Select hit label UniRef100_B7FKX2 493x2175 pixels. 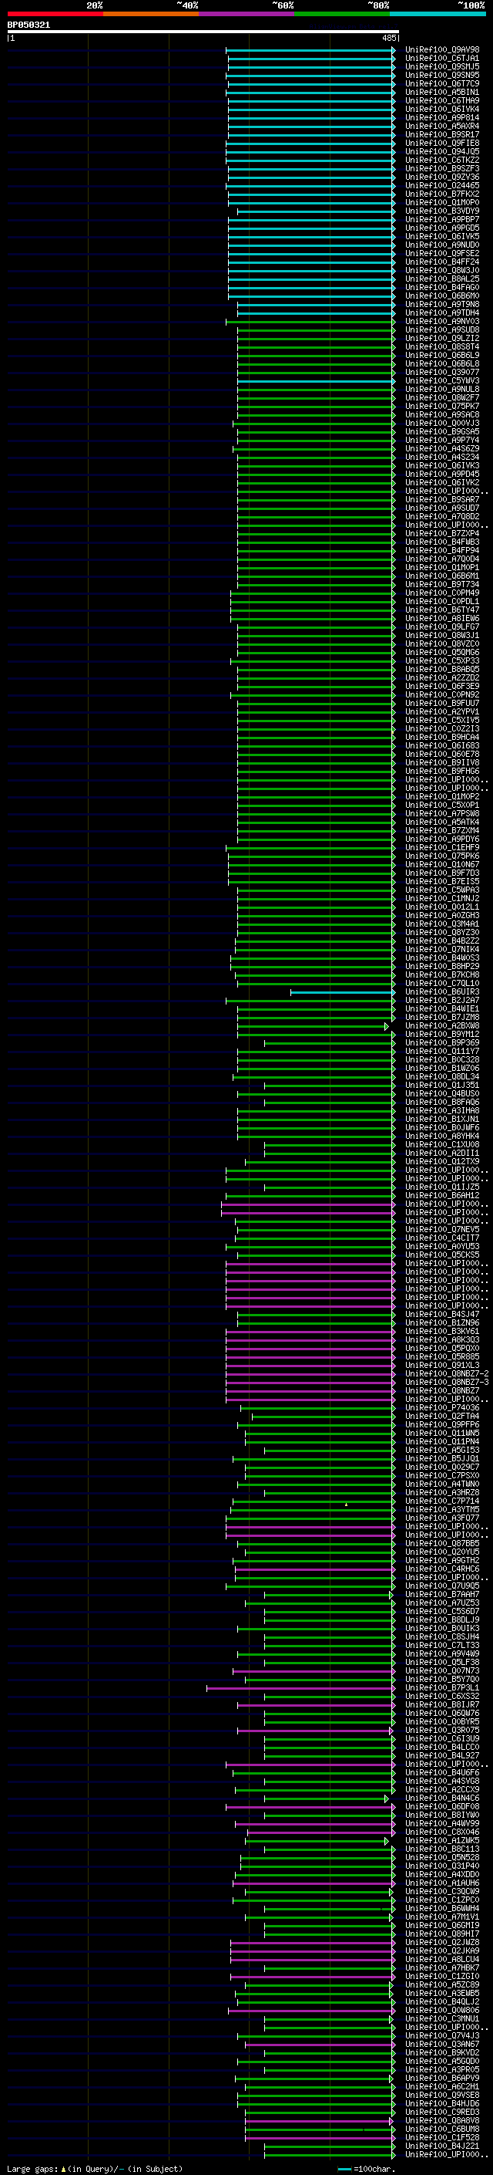[441, 194]
